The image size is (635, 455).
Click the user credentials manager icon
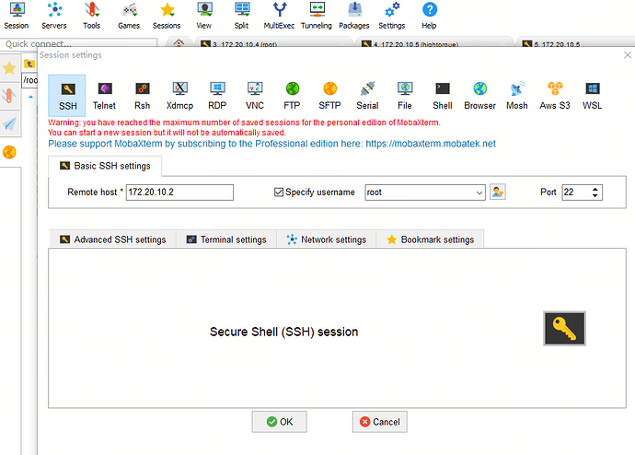click(498, 192)
